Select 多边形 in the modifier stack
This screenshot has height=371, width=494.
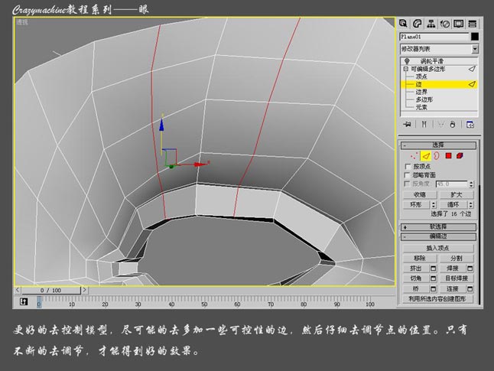(x=425, y=99)
